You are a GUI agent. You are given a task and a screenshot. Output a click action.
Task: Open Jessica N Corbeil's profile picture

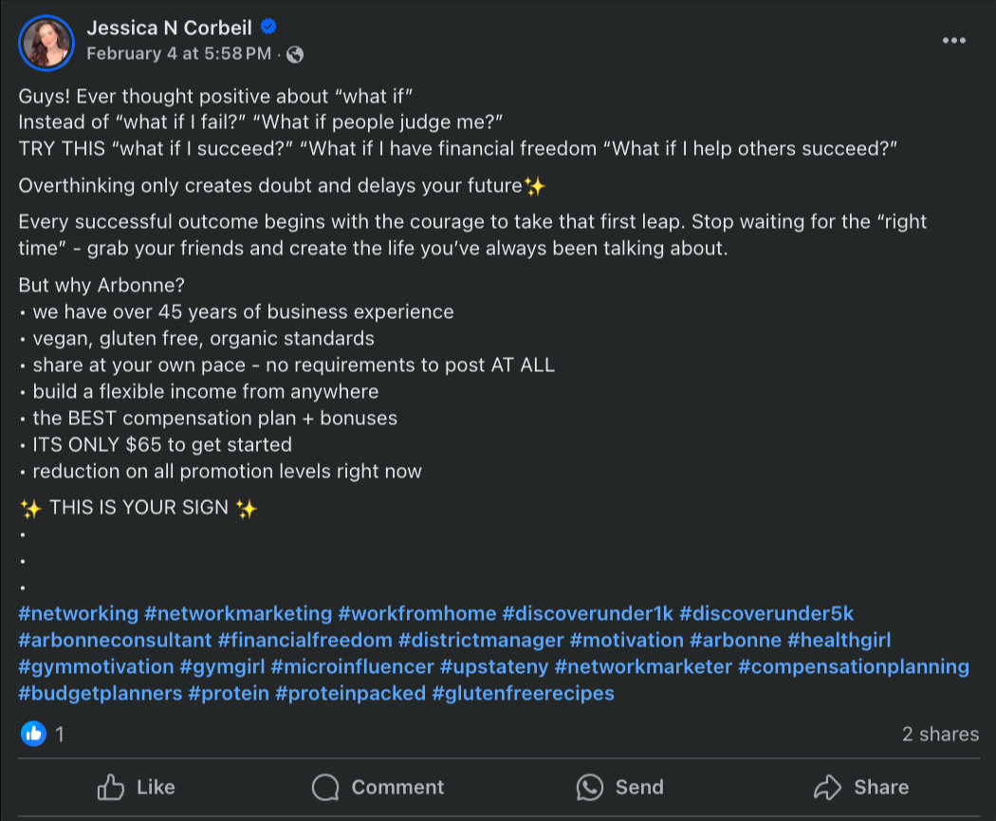(46, 43)
